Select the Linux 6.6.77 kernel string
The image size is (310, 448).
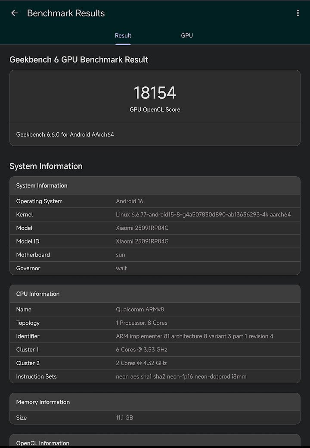coord(203,215)
